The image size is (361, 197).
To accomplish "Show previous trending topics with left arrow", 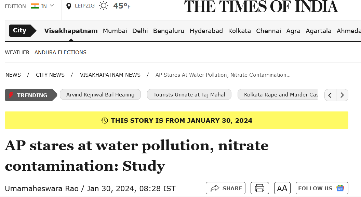I will click(x=330, y=95).
